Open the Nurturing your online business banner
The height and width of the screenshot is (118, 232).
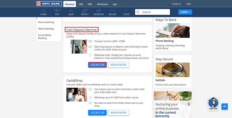tap(173, 105)
